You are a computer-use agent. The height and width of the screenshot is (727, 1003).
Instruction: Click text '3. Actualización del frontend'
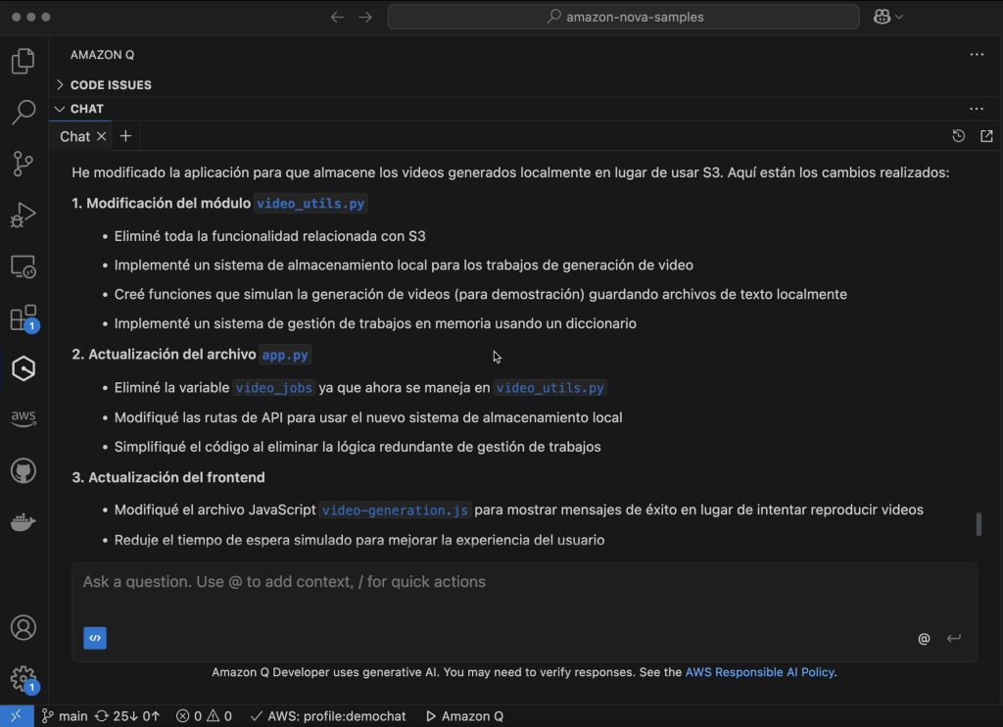[168, 477]
